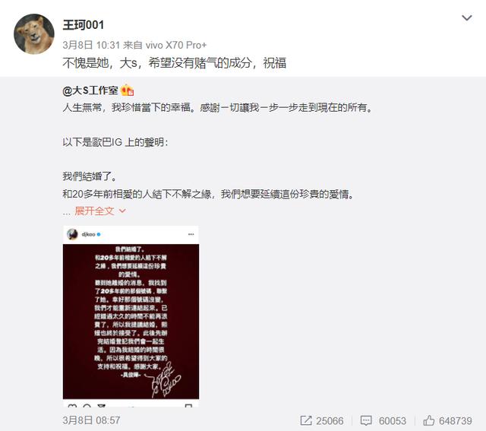Open the djkoo Instagram statement thumbnail
This screenshot has height=431, width=486.
click(131, 316)
